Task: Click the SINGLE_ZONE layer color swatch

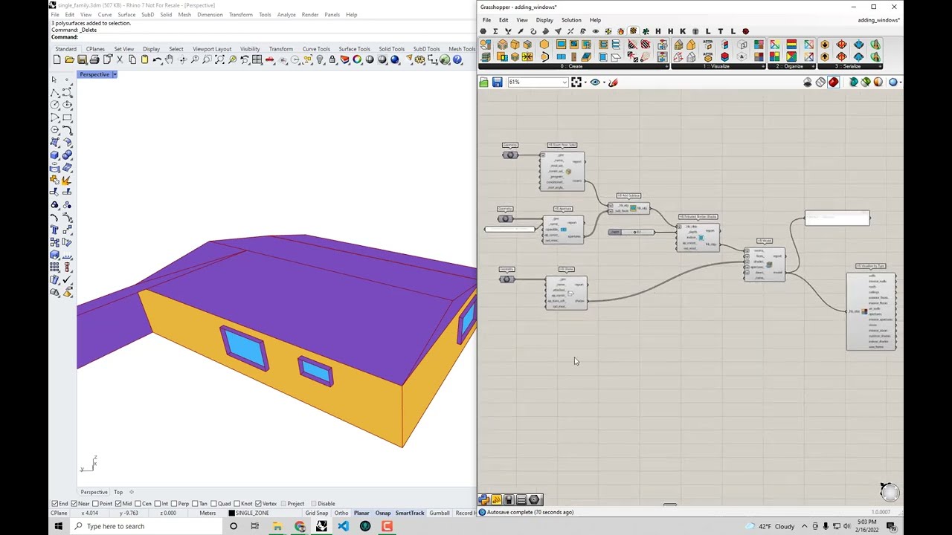Action: (231, 513)
